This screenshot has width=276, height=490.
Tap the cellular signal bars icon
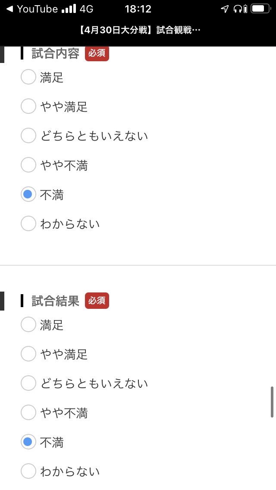69,9
